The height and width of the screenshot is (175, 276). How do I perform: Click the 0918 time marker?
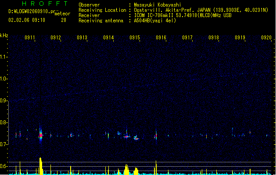point(214,37)
